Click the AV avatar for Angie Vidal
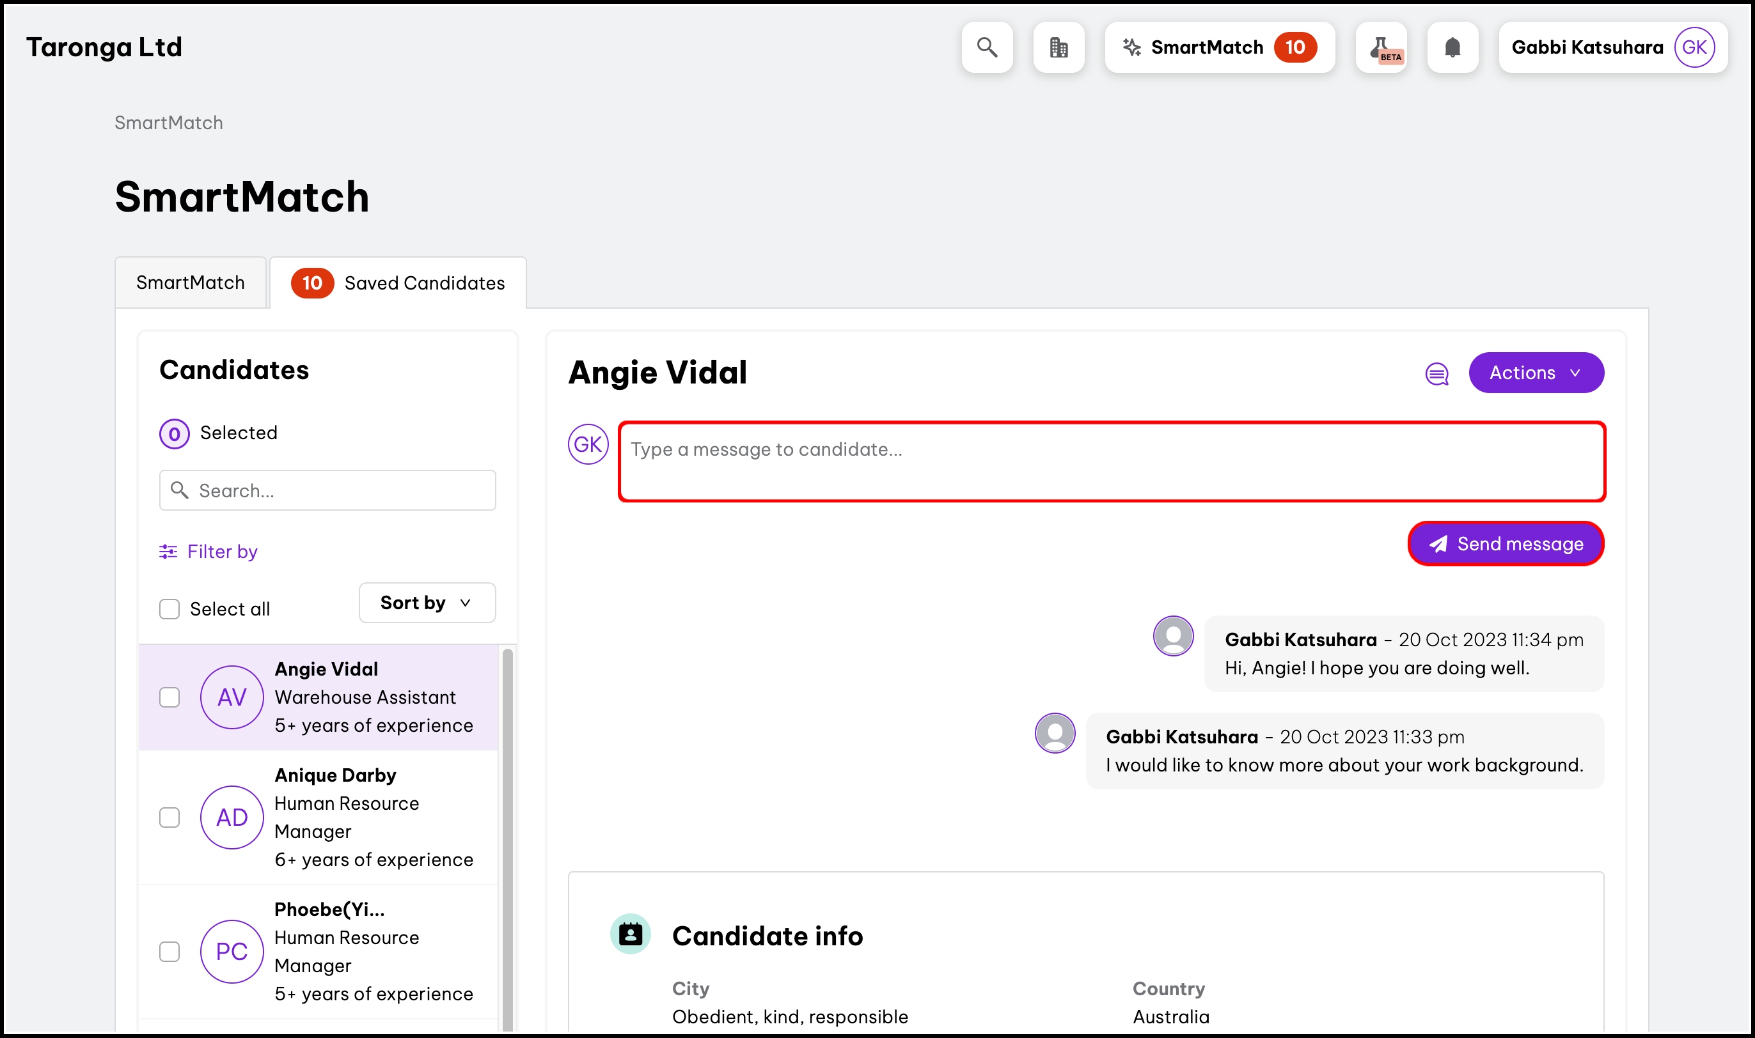The width and height of the screenshot is (1755, 1038). click(232, 697)
